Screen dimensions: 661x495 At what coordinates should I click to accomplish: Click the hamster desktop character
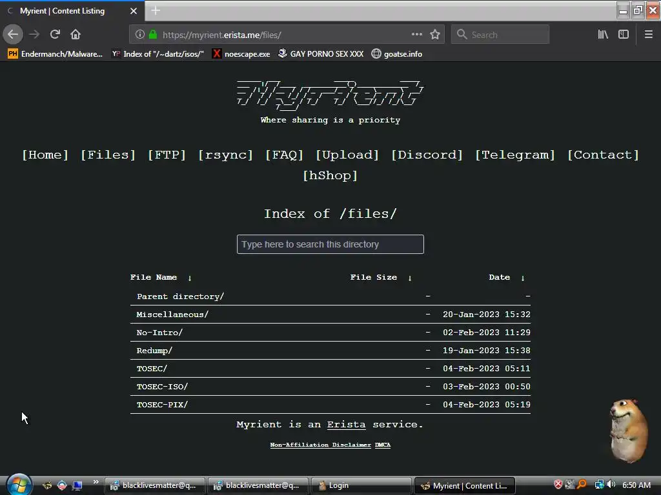pyautogui.click(x=629, y=431)
